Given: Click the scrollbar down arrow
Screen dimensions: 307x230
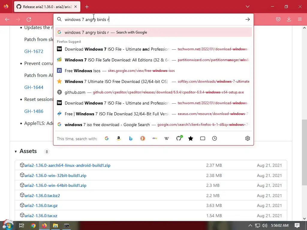Looking at the screenshot, I should pos(304,218).
